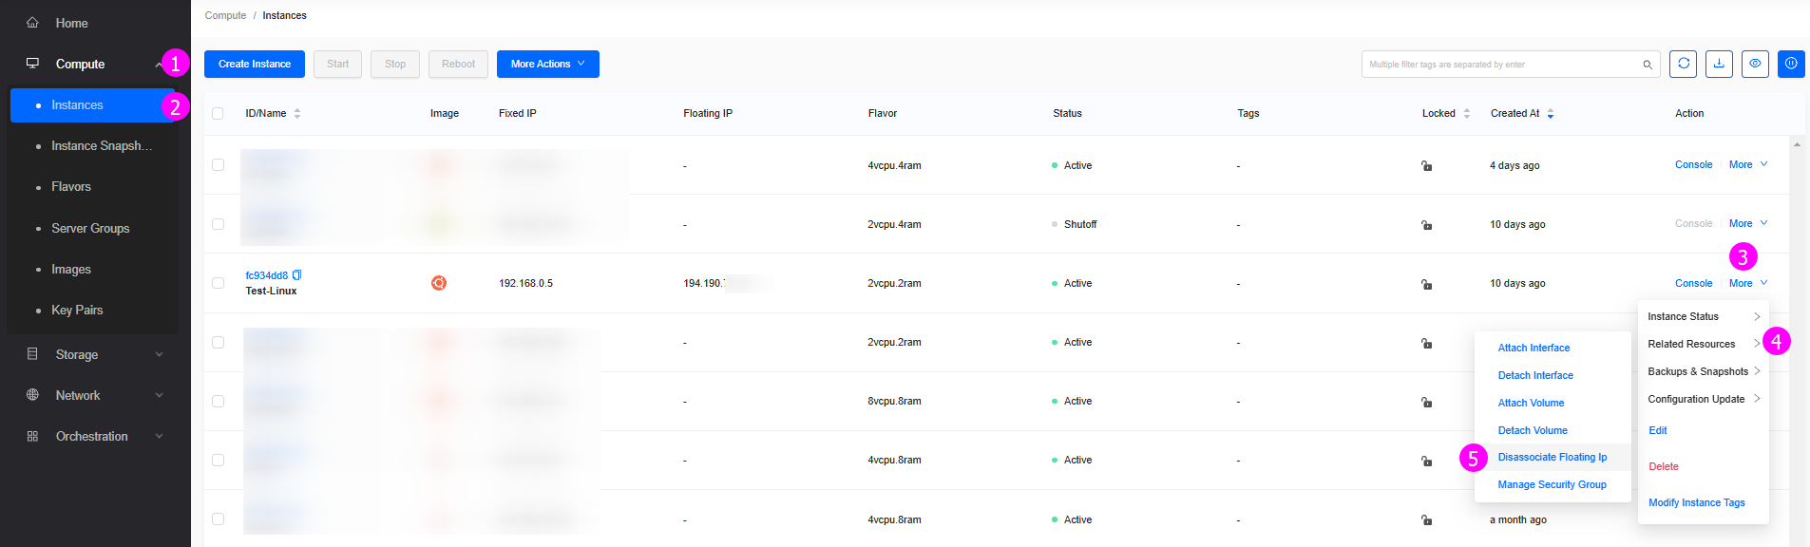Choose Modify Instance Tags
Viewport: 1810px width, 547px height.
[x=1696, y=502]
